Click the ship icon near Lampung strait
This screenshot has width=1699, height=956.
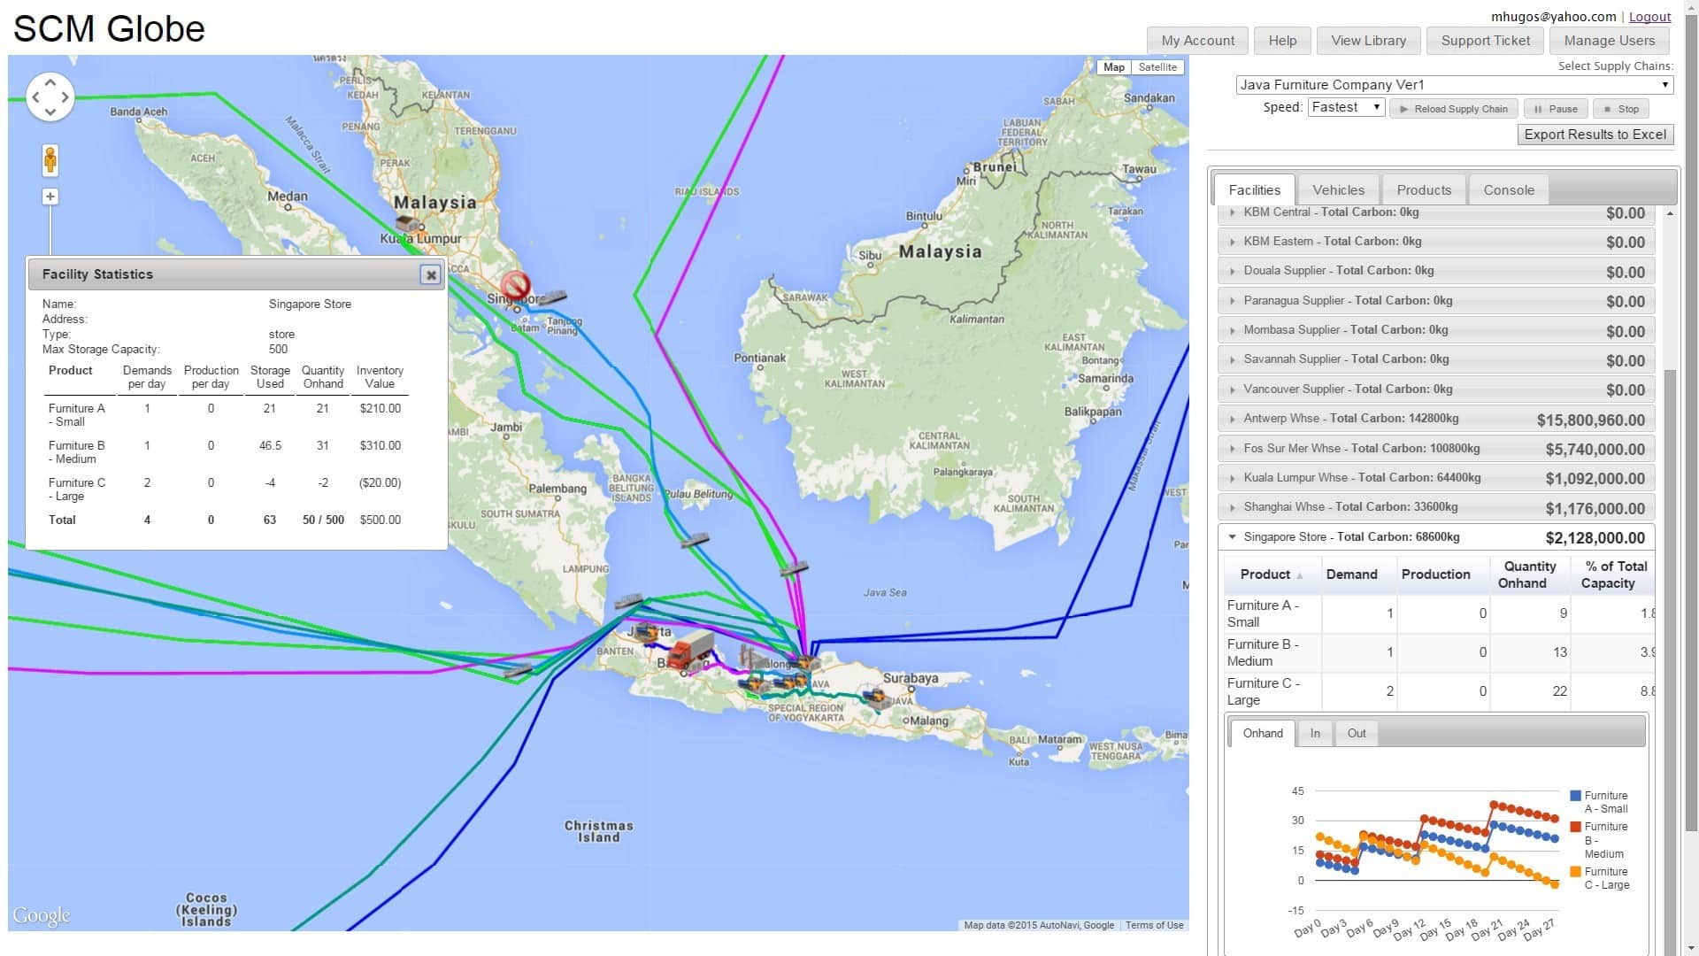[629, 601]
